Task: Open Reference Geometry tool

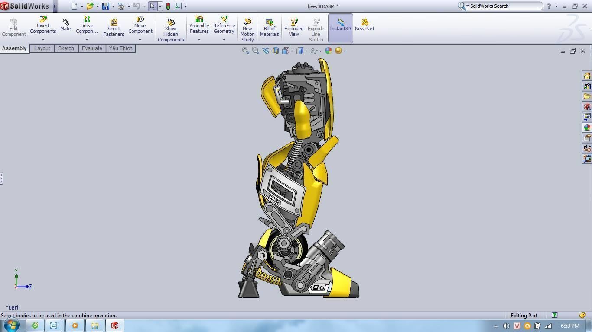Action: click(224, 25)
